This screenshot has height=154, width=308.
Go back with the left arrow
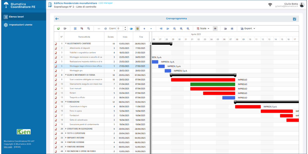click(57, 19)
